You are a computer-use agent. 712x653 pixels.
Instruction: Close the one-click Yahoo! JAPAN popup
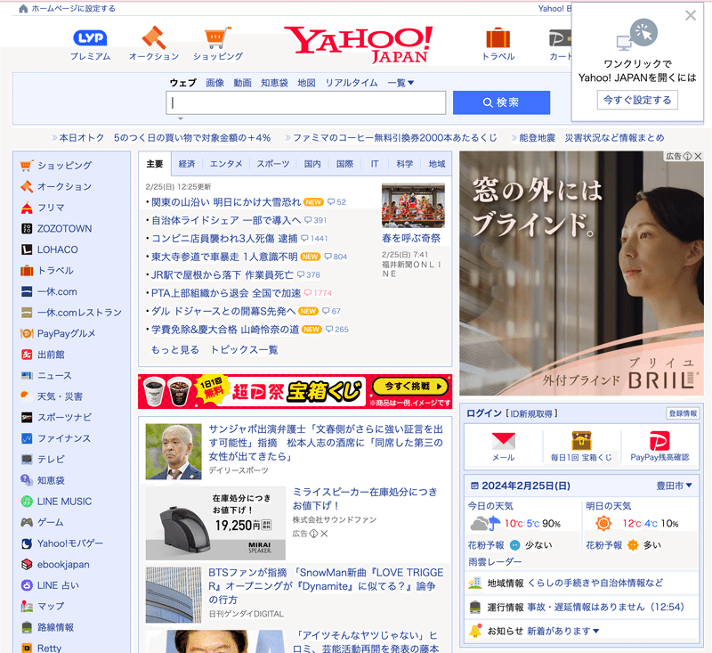click(x=691, y=15)
